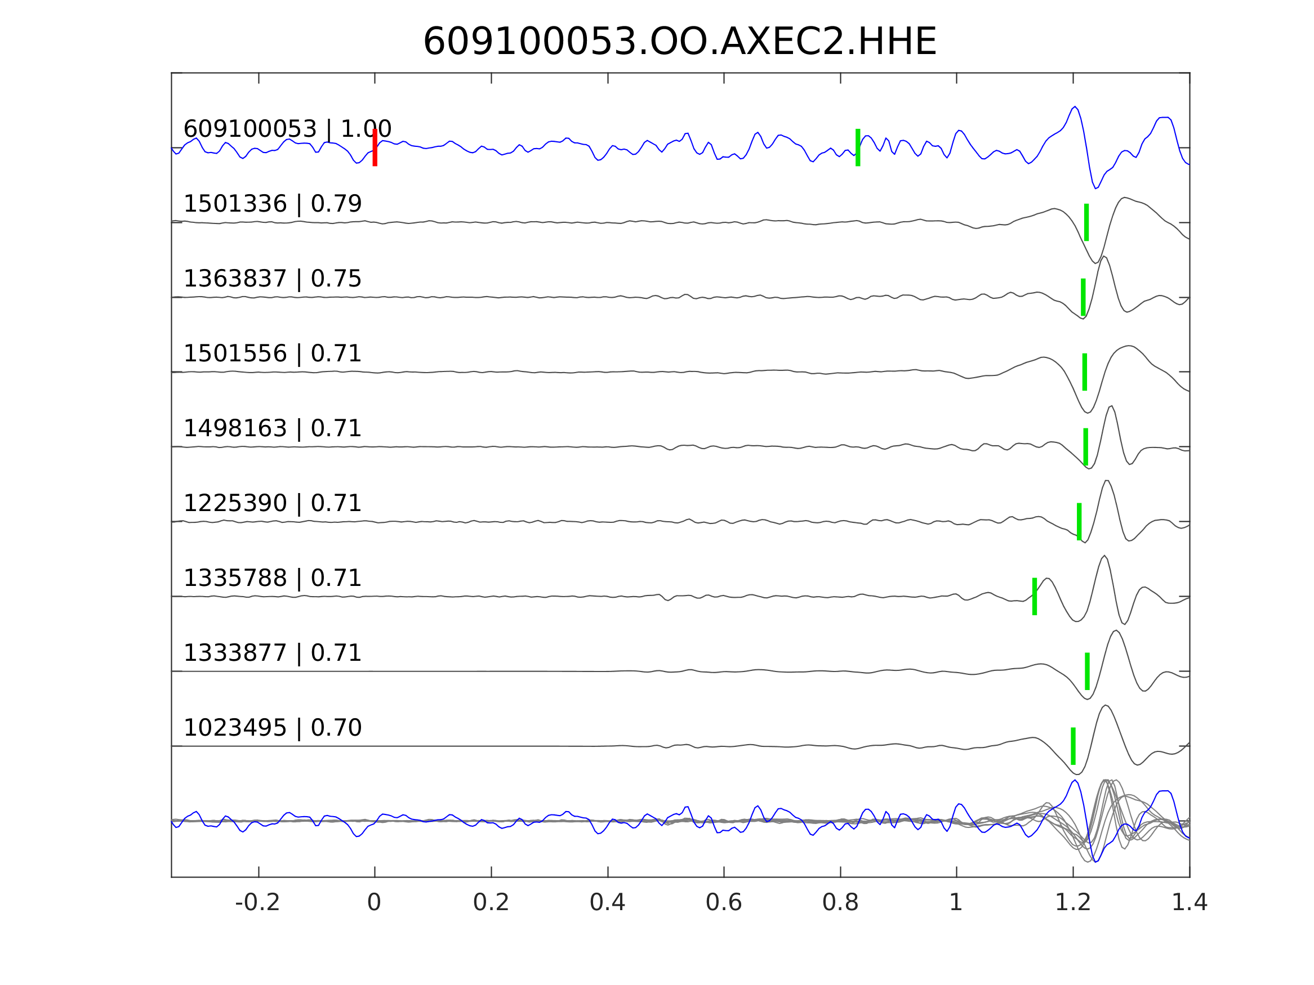Click the x-axis tick label -0.2
Screen dimensions: 1314x985
pos(257,902)
